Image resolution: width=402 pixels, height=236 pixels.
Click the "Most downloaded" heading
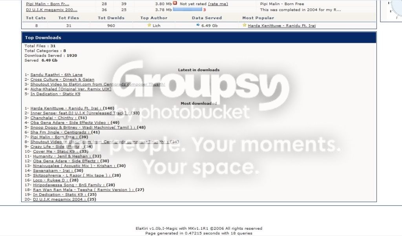point(199,103)
